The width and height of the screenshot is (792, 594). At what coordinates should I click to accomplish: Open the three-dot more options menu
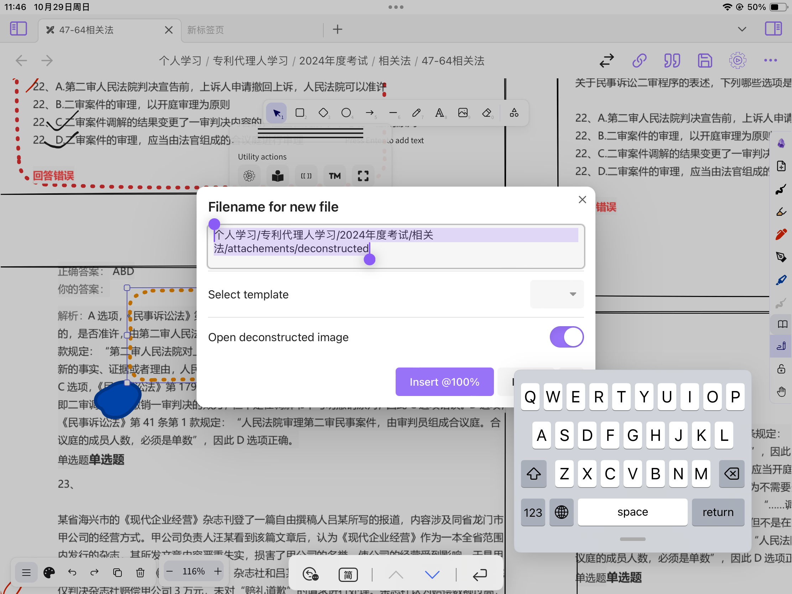tap(770, 61)
